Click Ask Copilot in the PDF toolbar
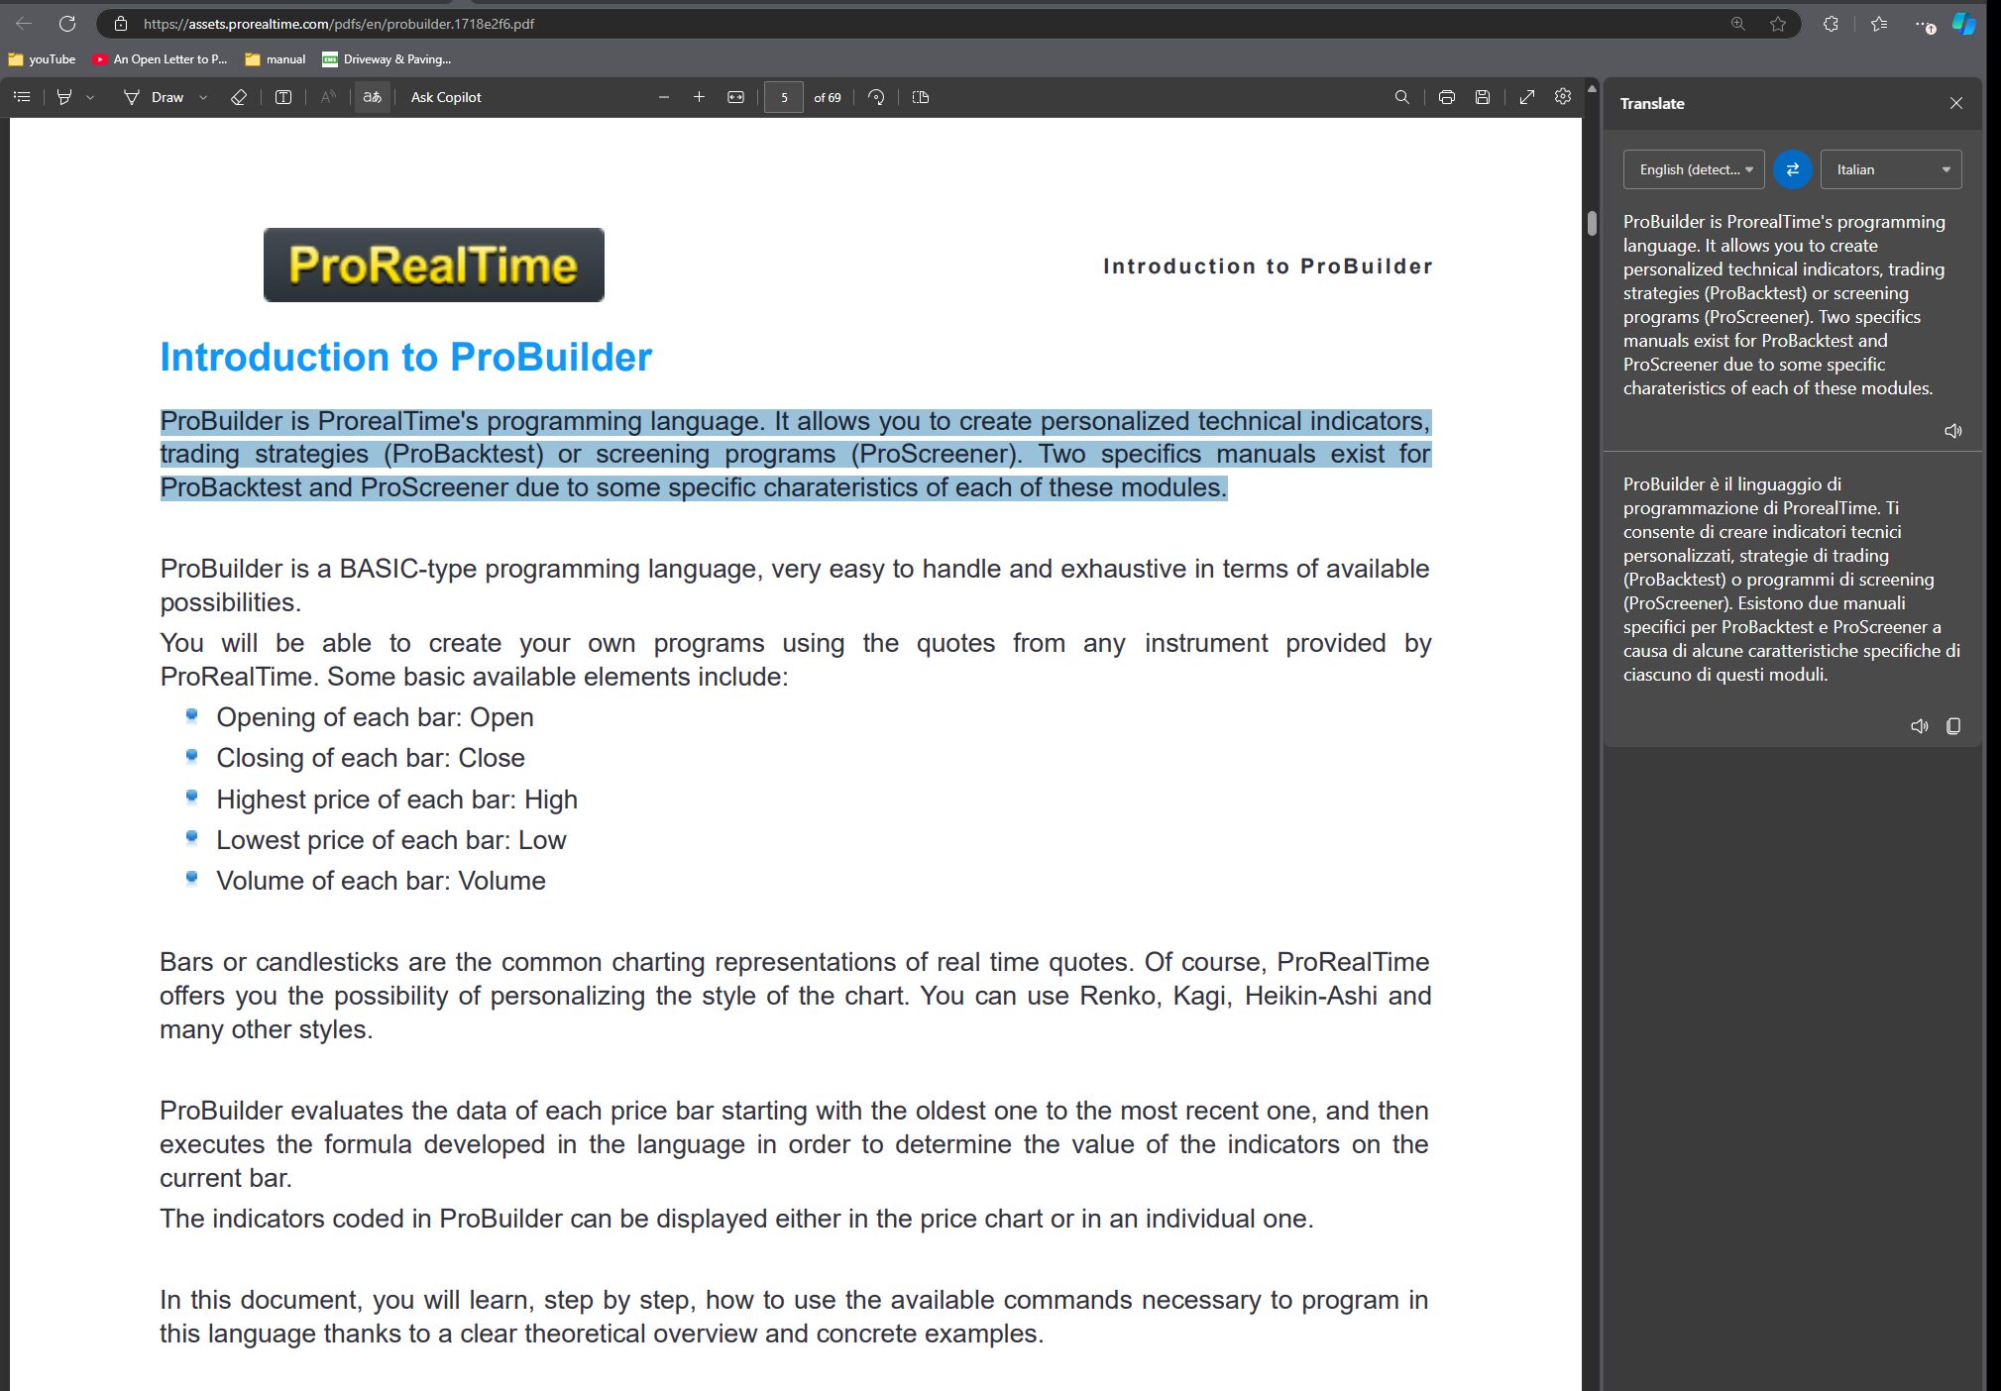This screenshot has width=2001, height=1391. [x=446, y=97]
